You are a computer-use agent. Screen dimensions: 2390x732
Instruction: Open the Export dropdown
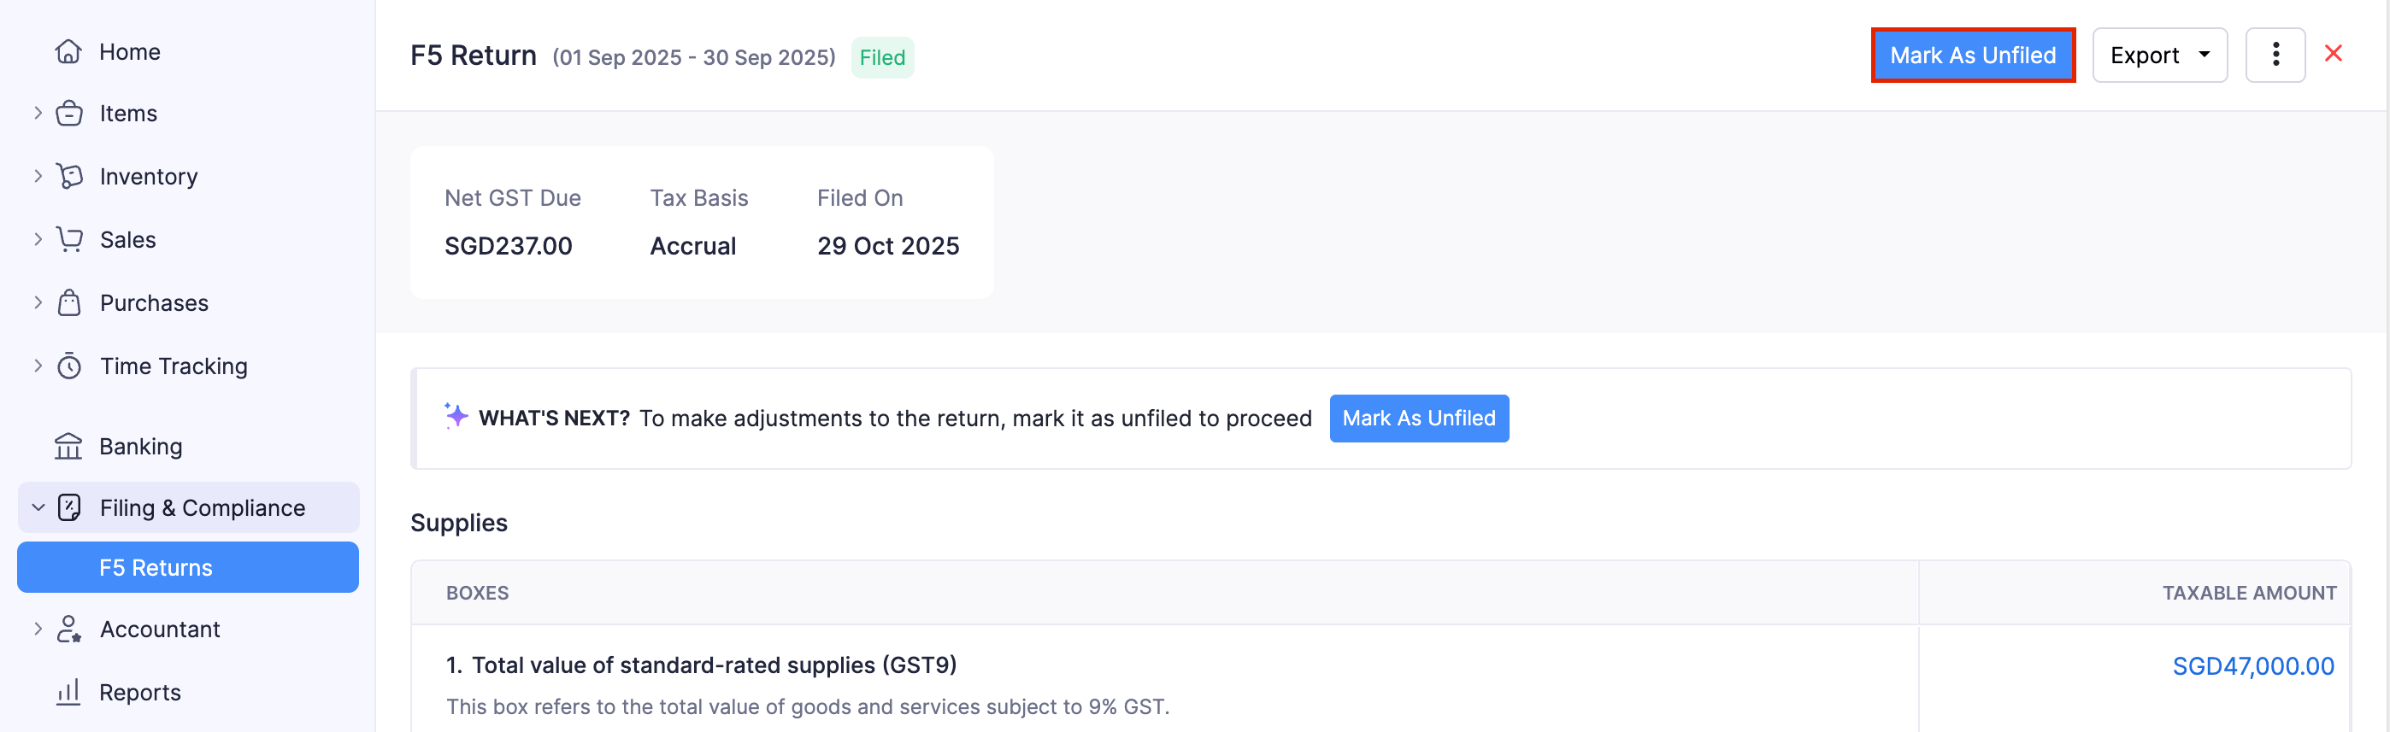[x=2158, y=56]
